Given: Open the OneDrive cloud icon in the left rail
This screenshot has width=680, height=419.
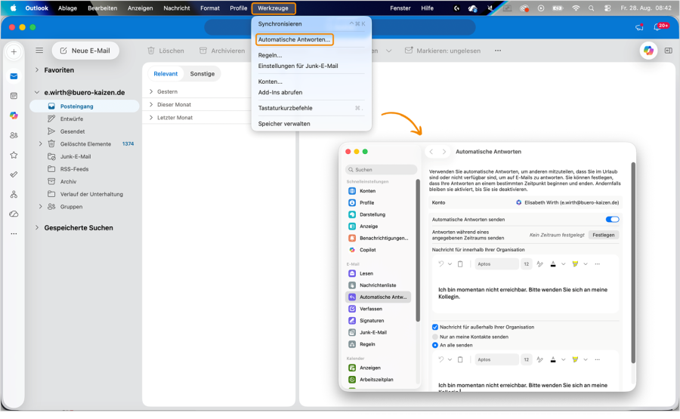Looking at the screenshot, I should point(14,214).
